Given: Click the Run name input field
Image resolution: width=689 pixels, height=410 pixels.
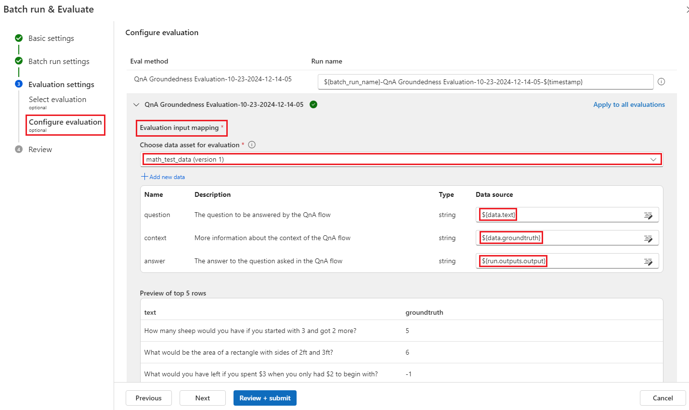Looking at the screenshot, I should click(x=485, y=82).
